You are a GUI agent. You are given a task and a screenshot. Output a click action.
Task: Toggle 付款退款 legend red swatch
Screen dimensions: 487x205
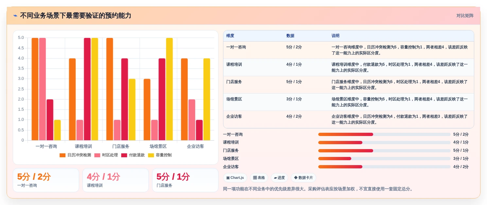pyautogui.click(x=124, y=155)
